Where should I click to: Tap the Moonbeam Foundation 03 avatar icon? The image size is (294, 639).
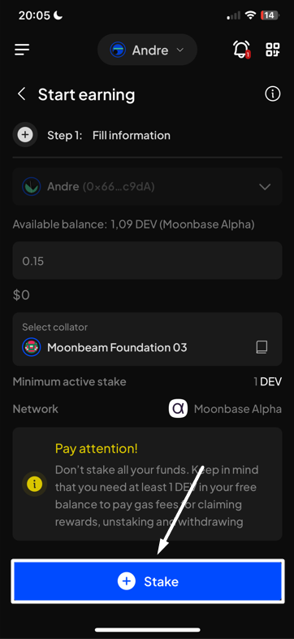[32, 347]
